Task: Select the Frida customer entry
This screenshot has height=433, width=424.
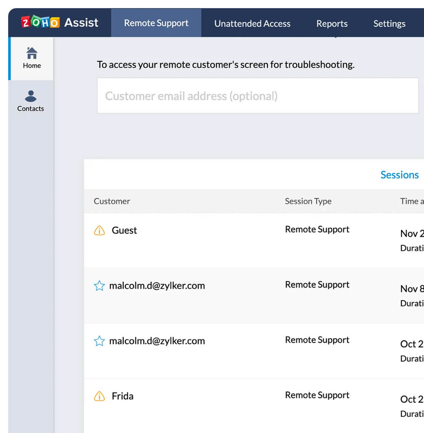Action: click(122, 396)
